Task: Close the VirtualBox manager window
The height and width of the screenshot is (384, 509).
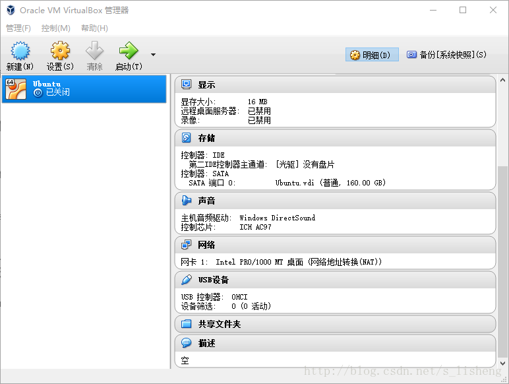Action: coord(493,10)
